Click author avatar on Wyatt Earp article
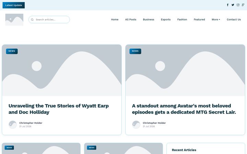 13,125
